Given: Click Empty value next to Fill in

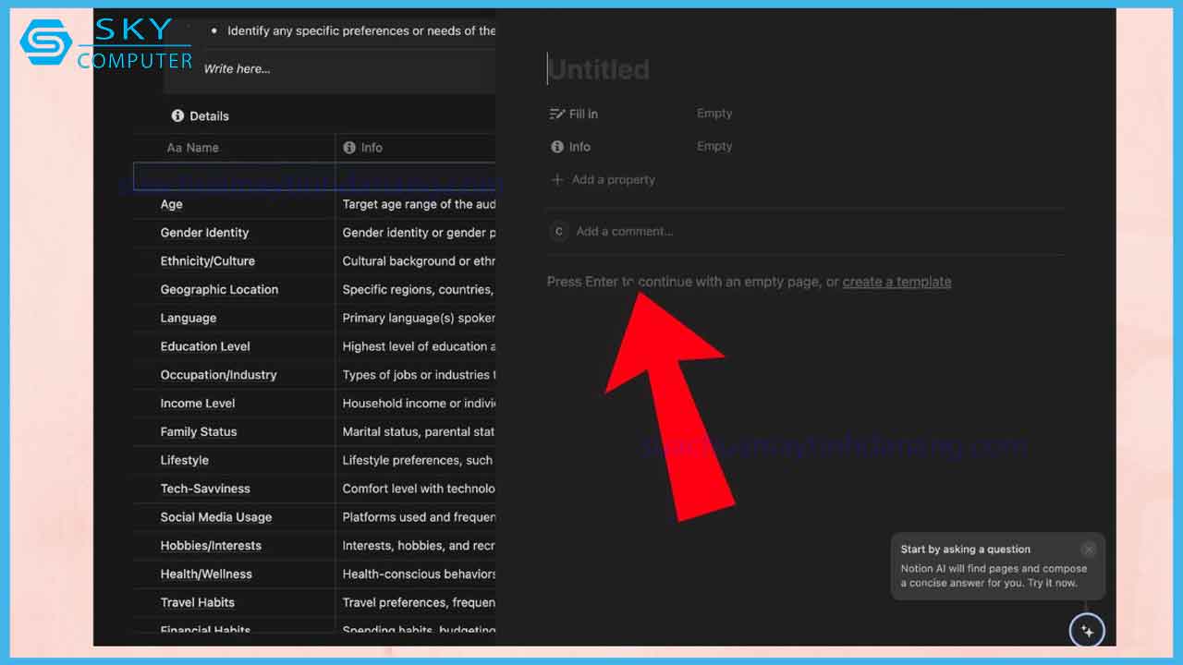Looking at the screenshot, I should coord(714,114).
